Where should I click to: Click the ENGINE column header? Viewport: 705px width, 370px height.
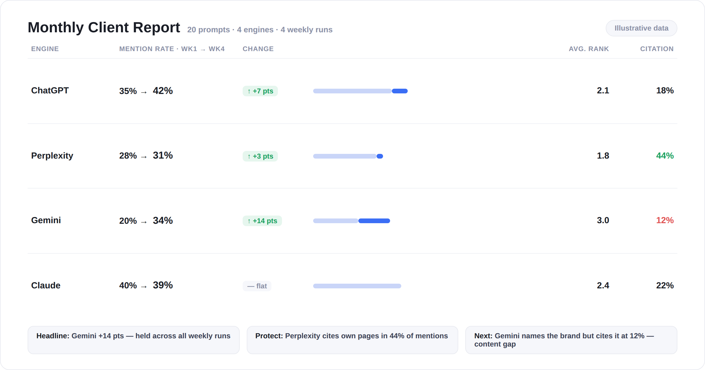(x=45, y=49)
